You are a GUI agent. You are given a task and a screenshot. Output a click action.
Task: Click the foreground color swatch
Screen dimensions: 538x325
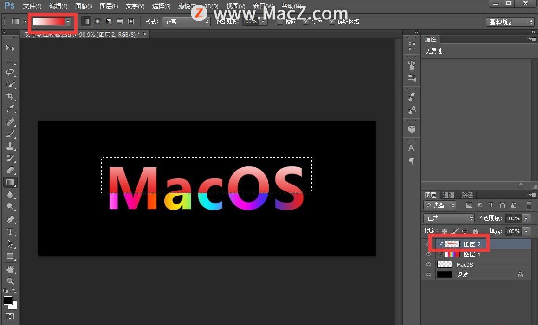(x=7, y=300)
